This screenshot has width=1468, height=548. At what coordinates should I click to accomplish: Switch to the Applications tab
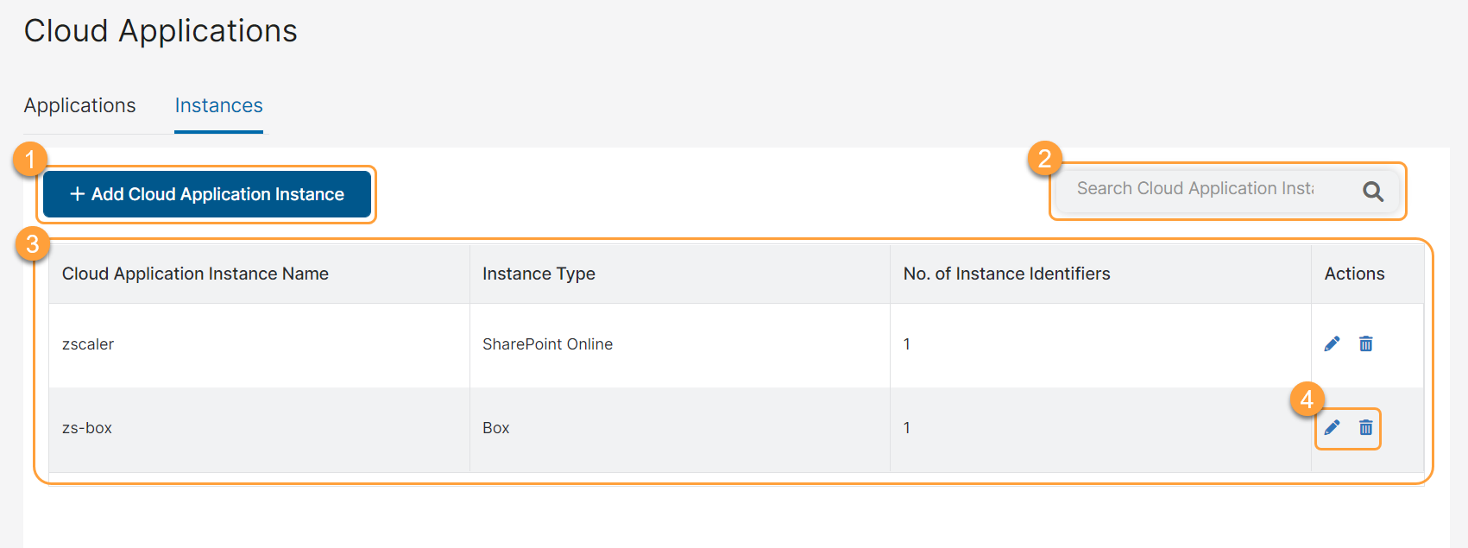(x=79, y=105)
